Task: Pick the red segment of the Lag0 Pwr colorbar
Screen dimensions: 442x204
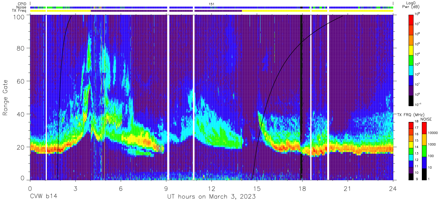Action: (411, 19)
